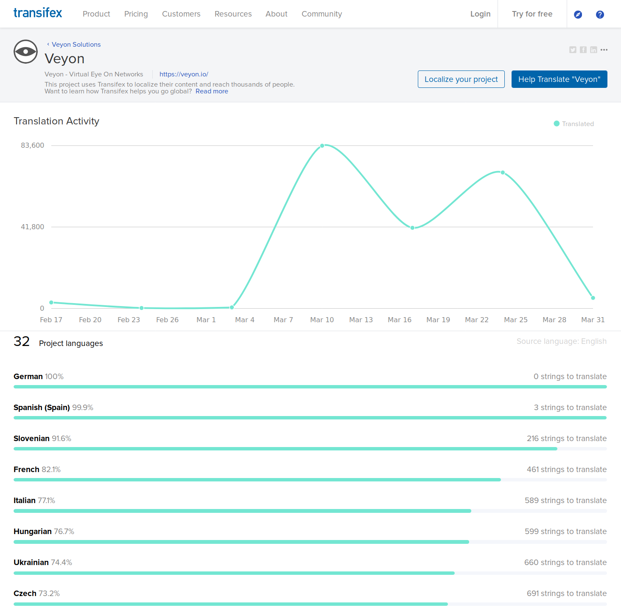Select the German language name

pos(28,377)
